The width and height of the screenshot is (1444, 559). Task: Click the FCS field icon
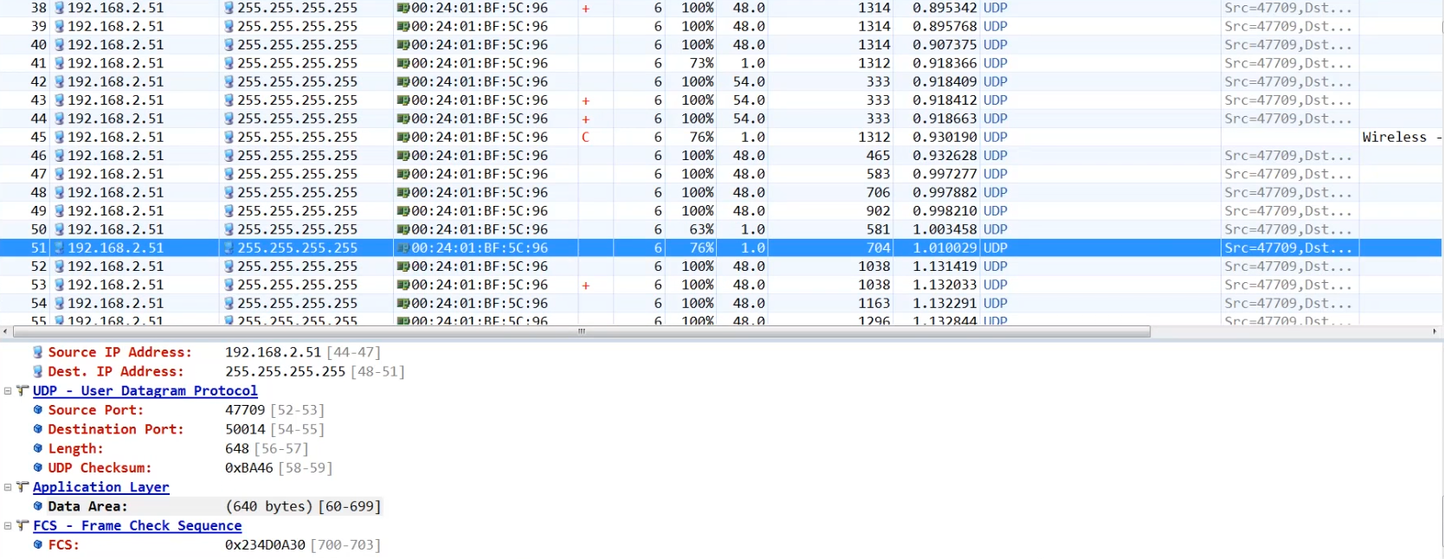tap(38, 545)
